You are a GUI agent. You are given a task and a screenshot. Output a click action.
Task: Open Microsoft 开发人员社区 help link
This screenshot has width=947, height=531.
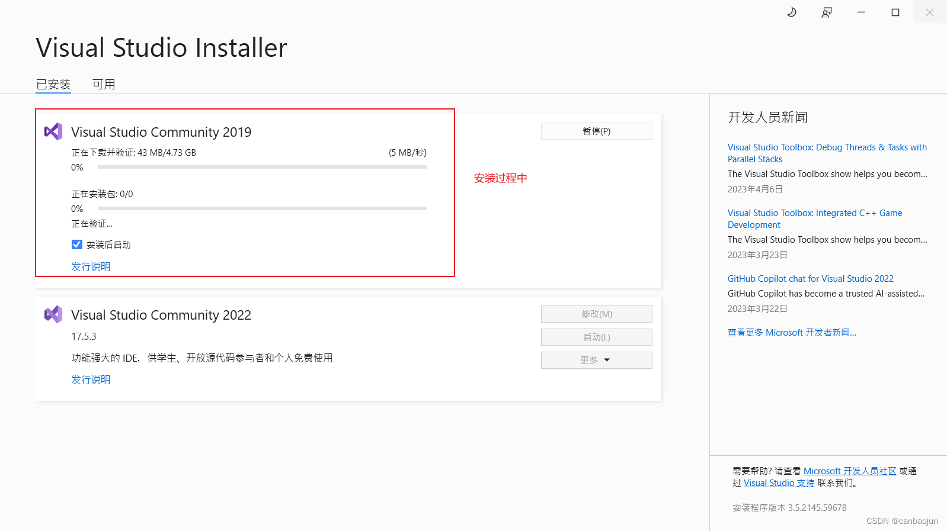pos(850,471)
